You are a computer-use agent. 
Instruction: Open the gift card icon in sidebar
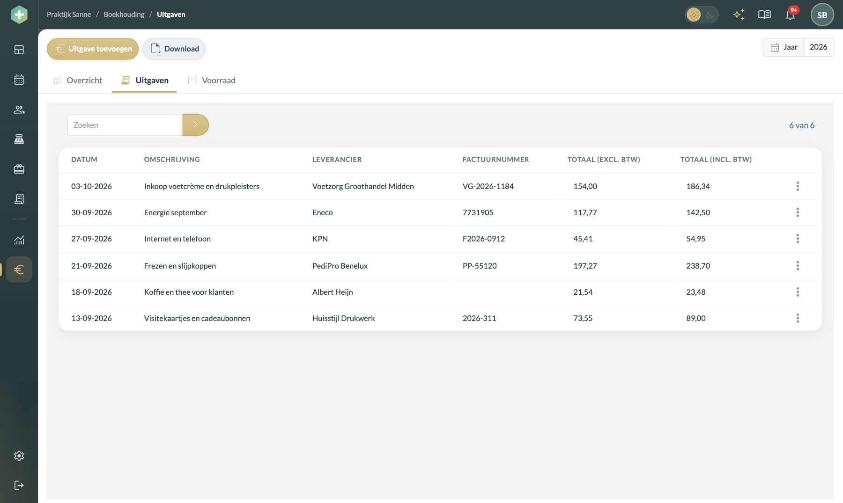[x=19, y=169]
